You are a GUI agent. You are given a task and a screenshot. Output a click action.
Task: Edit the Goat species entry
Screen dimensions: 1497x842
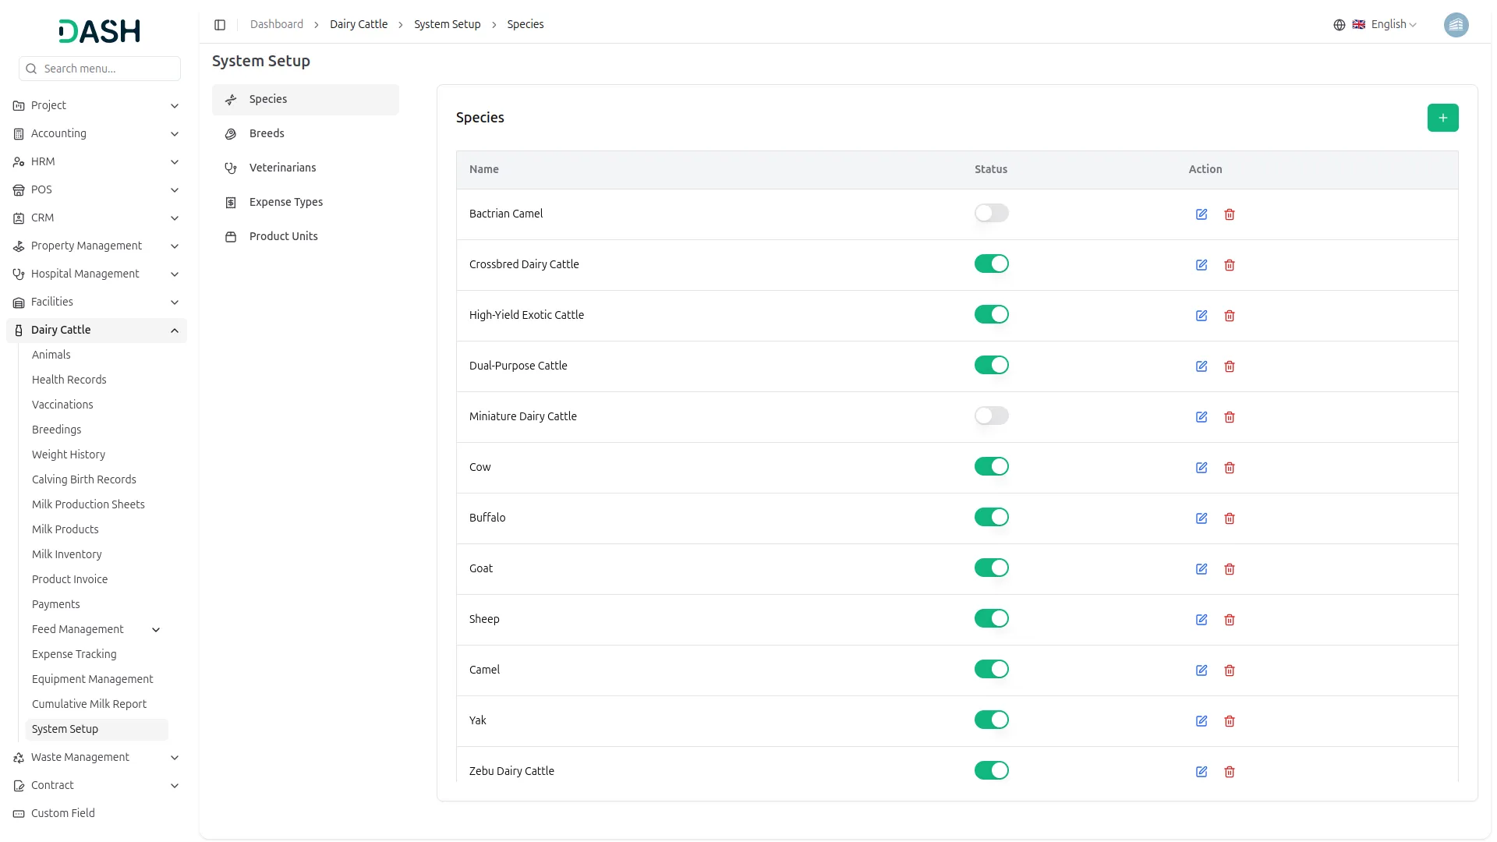pos(1201,569)
